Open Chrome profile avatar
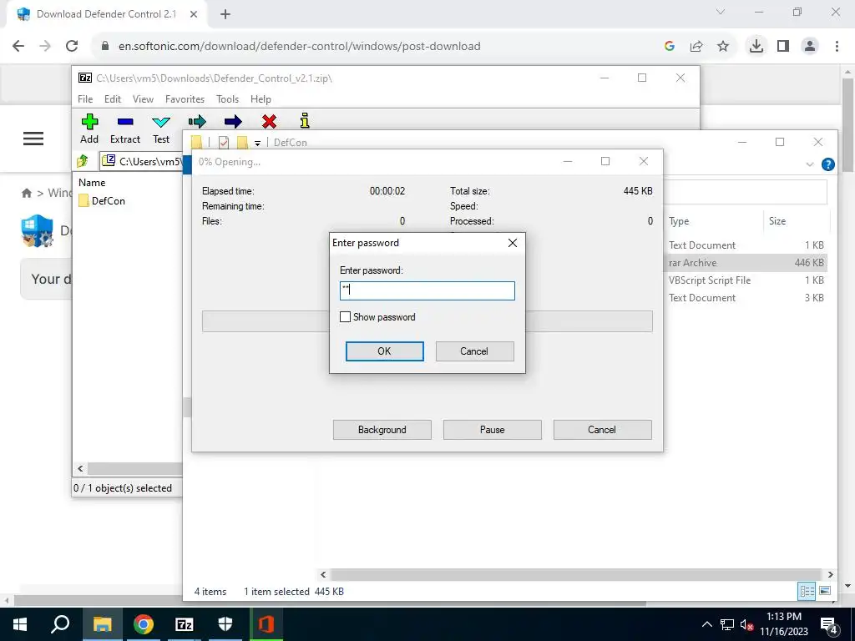Image resolution: width=855 pixels, height=641 pixels. pos(810,46)
